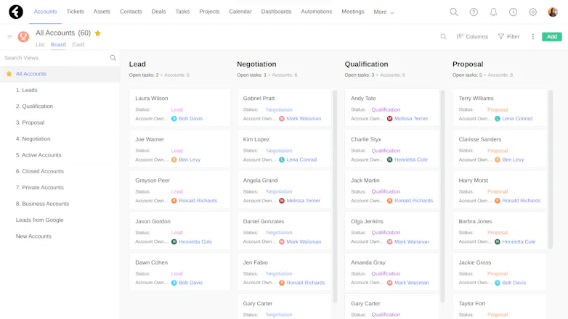The height and width of the screenshot is (319, 568).
Task: Open the Calendar tab
Action: [x=240, y=12]
